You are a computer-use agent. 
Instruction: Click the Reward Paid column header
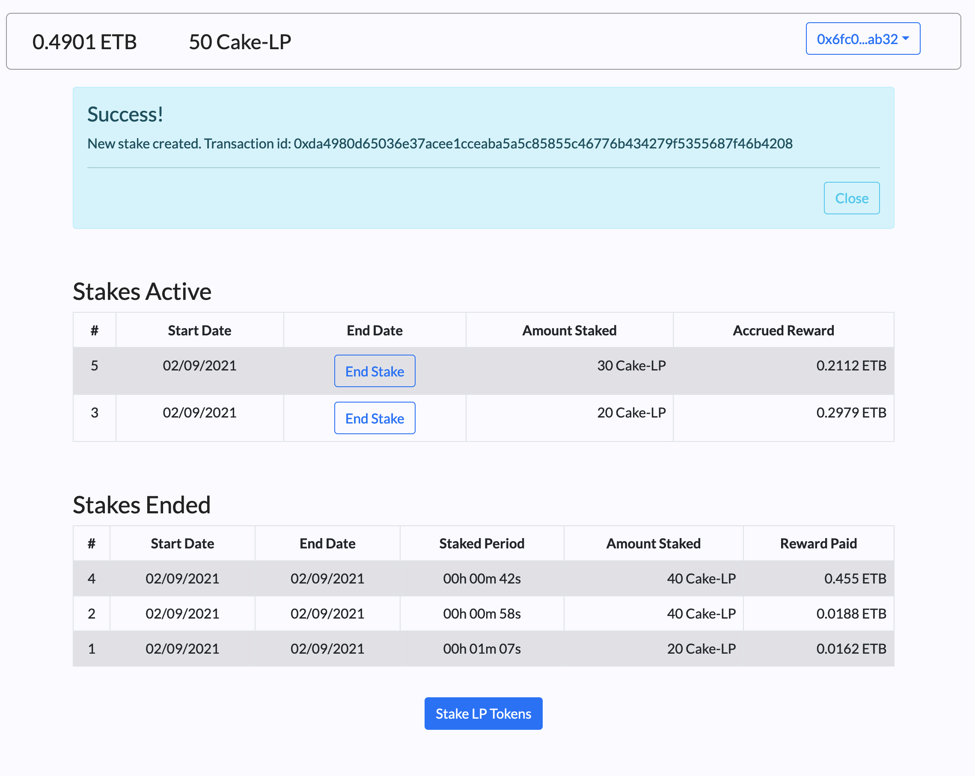[818, 543]
